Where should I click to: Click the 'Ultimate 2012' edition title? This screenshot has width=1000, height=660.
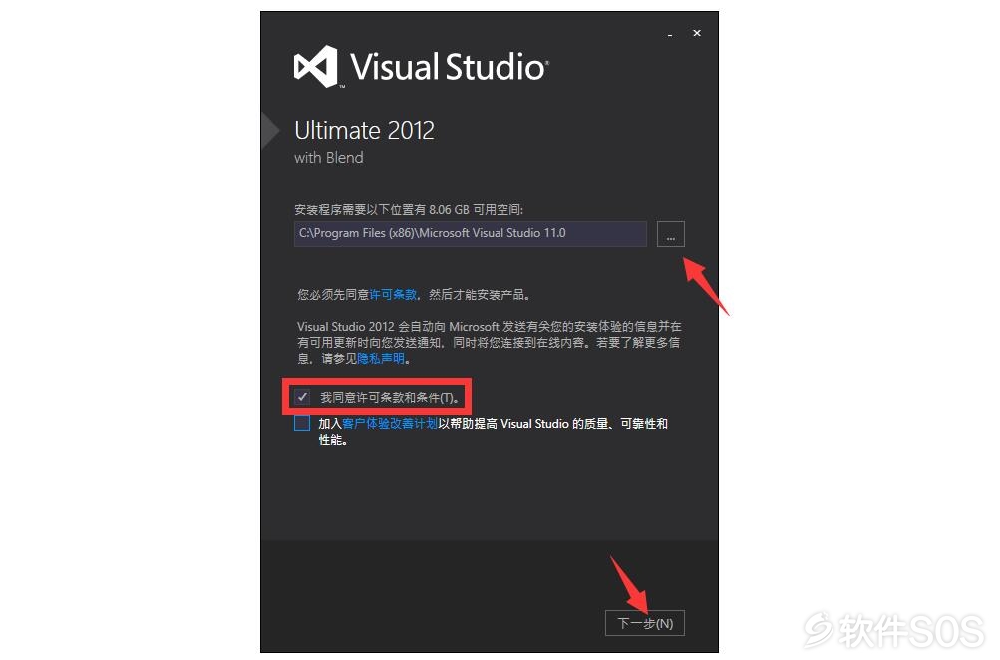click(364, 130)
